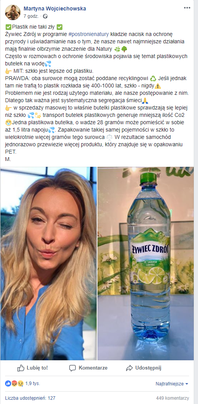Image resolution: width=198 pixels, height=404 pixels.
Task: Open the winking woman selfie photo
Action: [48, 263]
